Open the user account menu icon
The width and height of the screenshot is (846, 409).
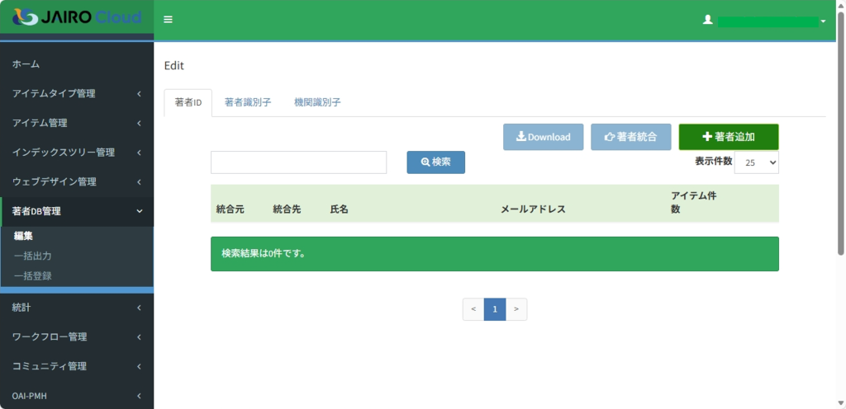coord(707,20)
